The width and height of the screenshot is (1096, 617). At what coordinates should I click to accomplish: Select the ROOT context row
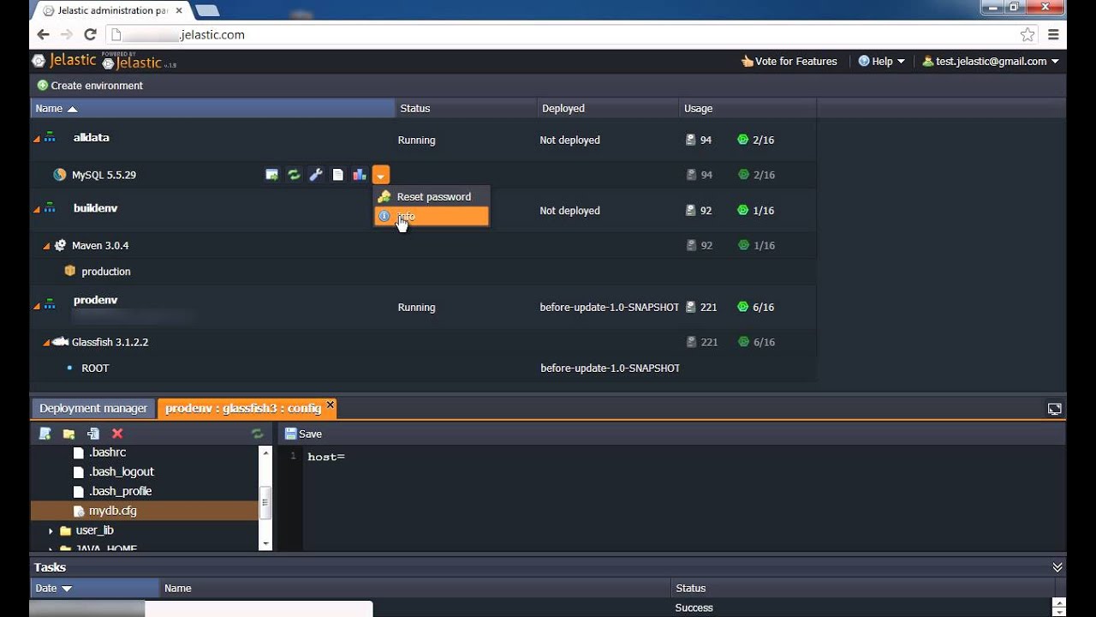click(423, 368)
